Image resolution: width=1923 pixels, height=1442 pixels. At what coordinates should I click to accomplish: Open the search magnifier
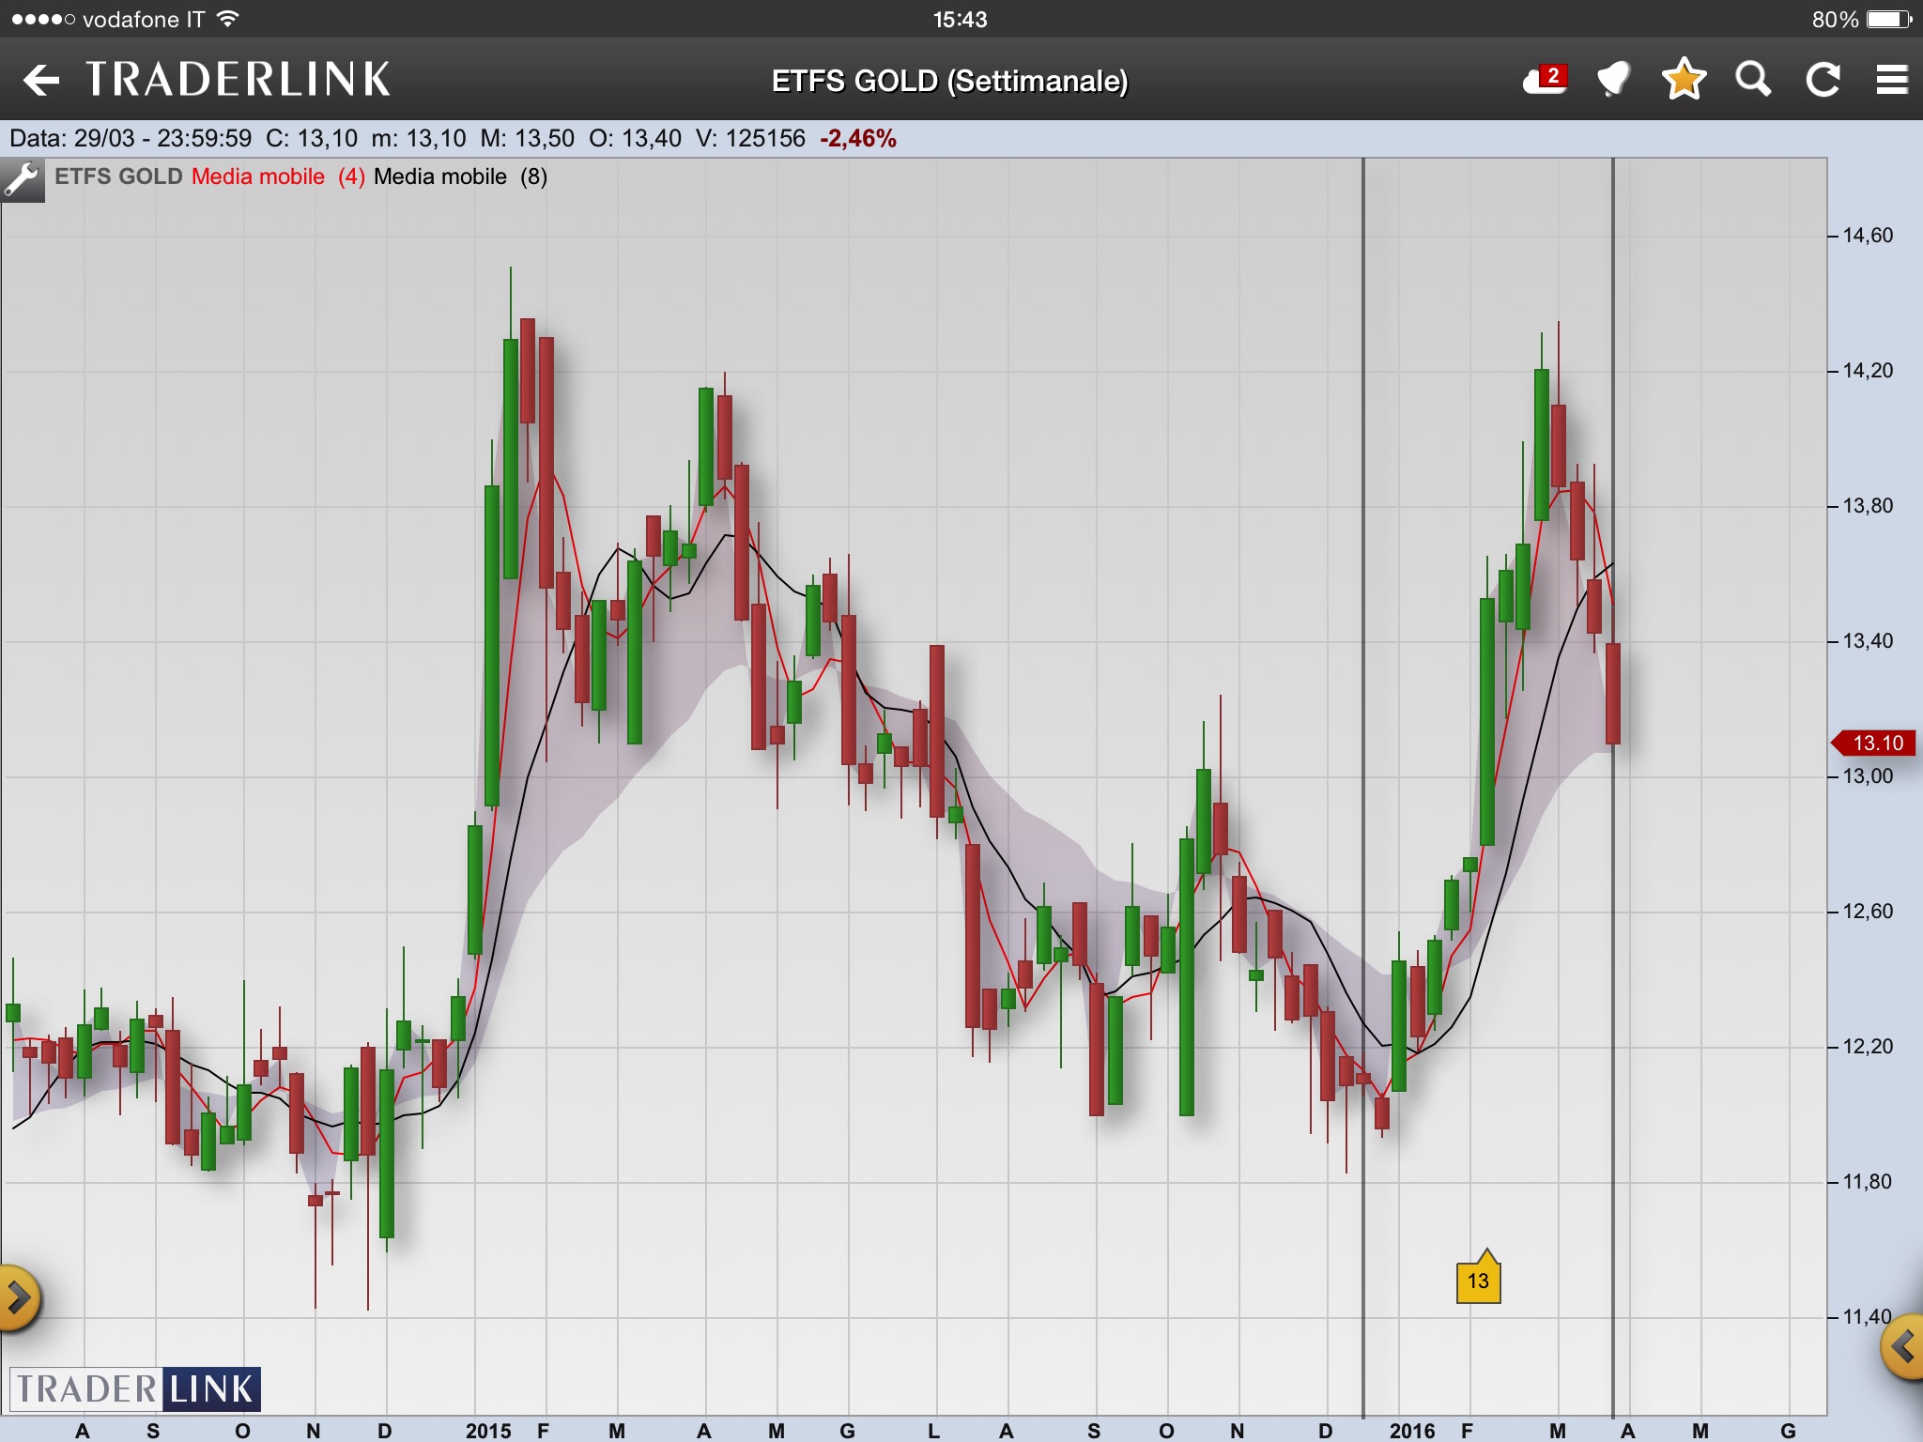coord(1753,80)
